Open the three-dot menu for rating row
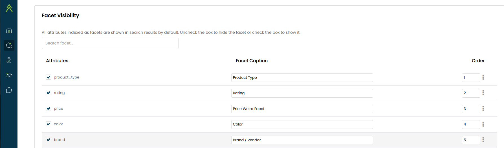Image resolution: width=504 pixels, height=148 pixels. (x=483, y=93)
